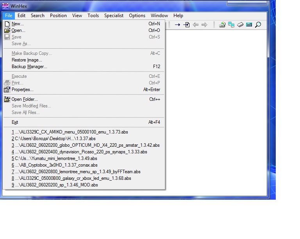Screen dimensions: 300x239
Task: Choose New... from File menu
Action: point(84,24)
